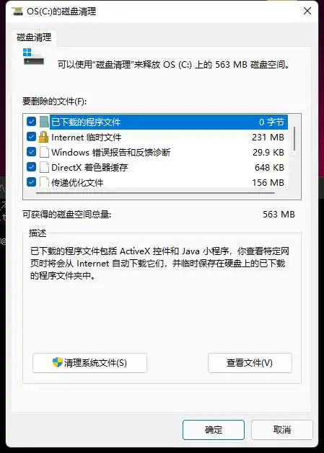This screenshot has height=453, width=324.
Task: Disable the DirectX 着色器缓存 checkbox
Action: click(x=31, y=166)
